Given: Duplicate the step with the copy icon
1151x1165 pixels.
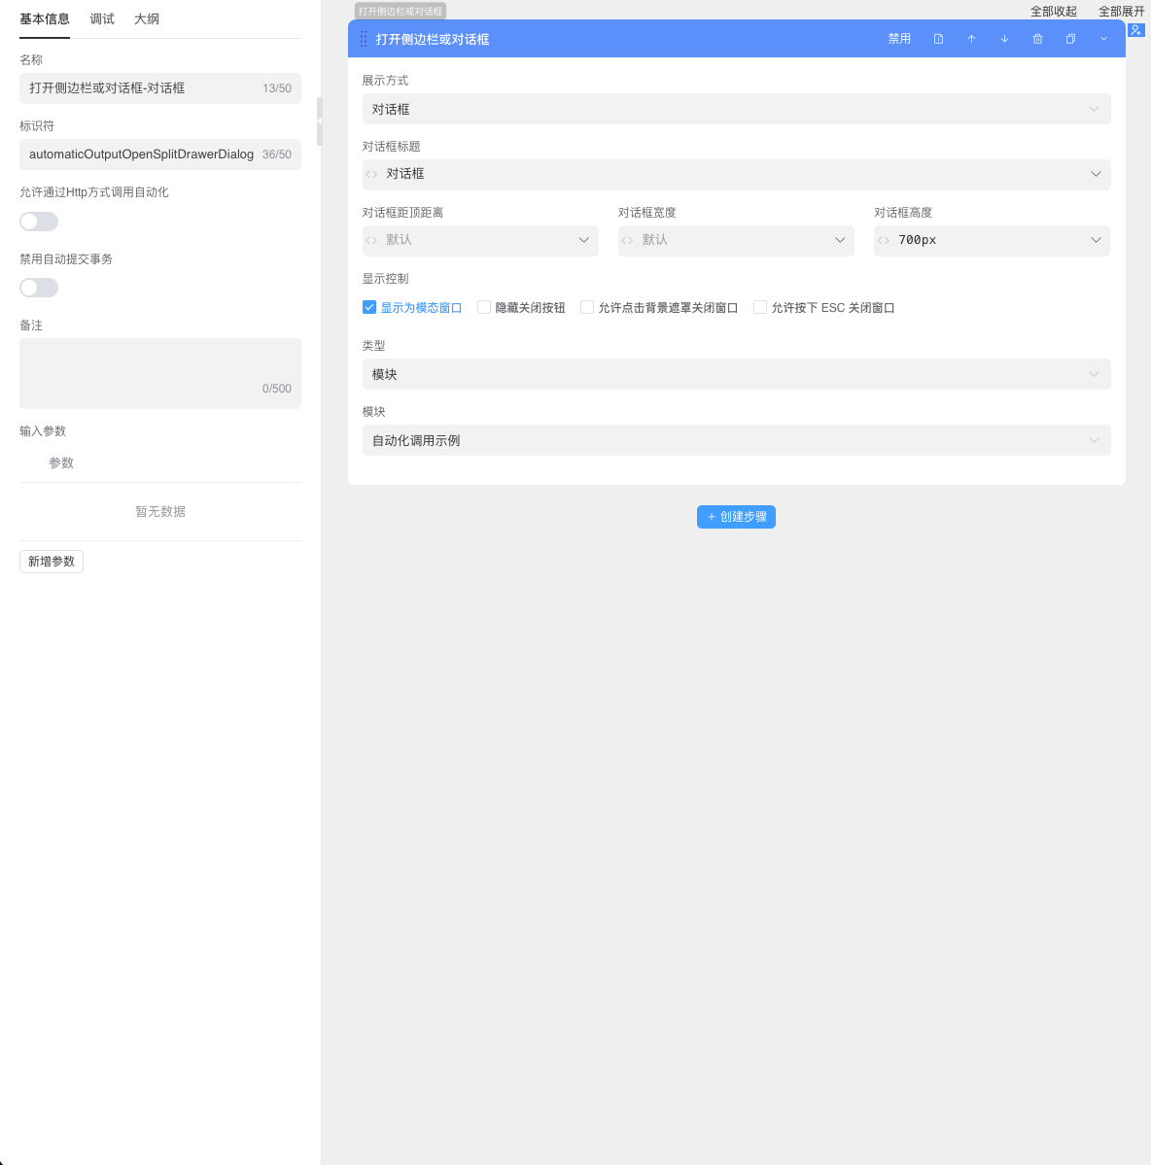Looking at the screenshot, I should pos(1070,39).
